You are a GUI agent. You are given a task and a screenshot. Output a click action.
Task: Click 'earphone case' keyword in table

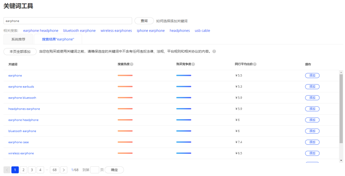click(x=19, y=142)
